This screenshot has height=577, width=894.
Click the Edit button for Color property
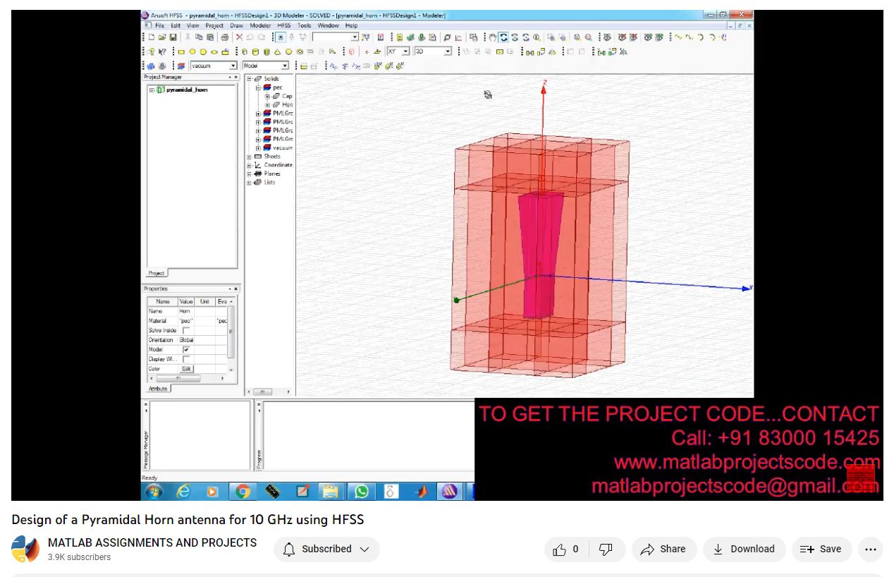[186, 369]
